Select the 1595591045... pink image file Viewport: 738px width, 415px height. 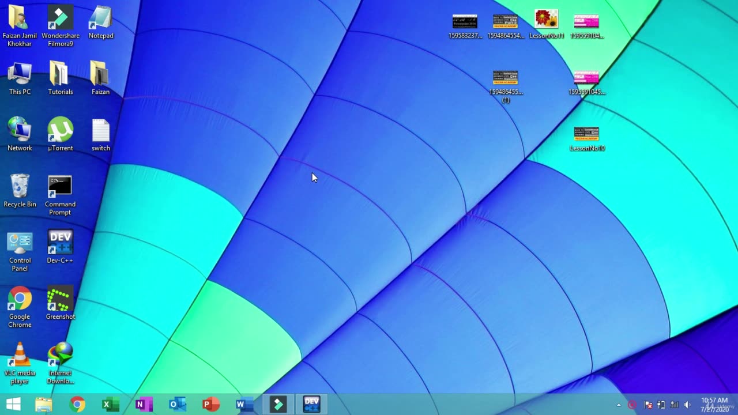click(586, 82)
